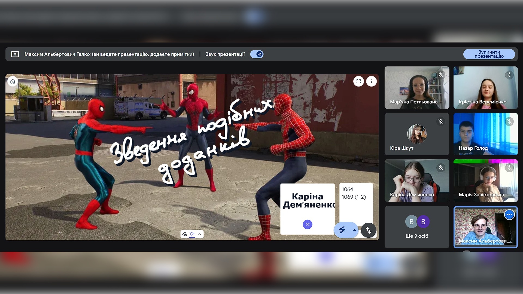This screenshot has height=294, width=523.
Task: Click the purple shuffle button under Каріна Дем'яненко
Action: coord(308,224)
